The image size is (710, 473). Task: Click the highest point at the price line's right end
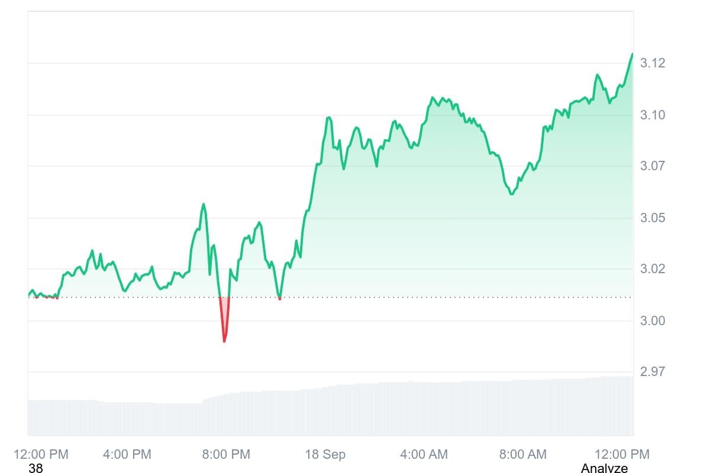point(632,54)
